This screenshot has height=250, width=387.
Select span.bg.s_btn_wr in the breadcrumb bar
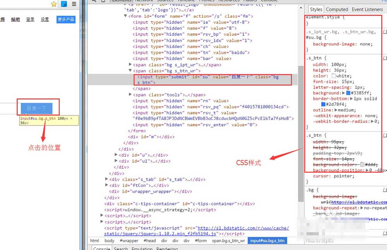pyautogui.click(x=229, y=241)
